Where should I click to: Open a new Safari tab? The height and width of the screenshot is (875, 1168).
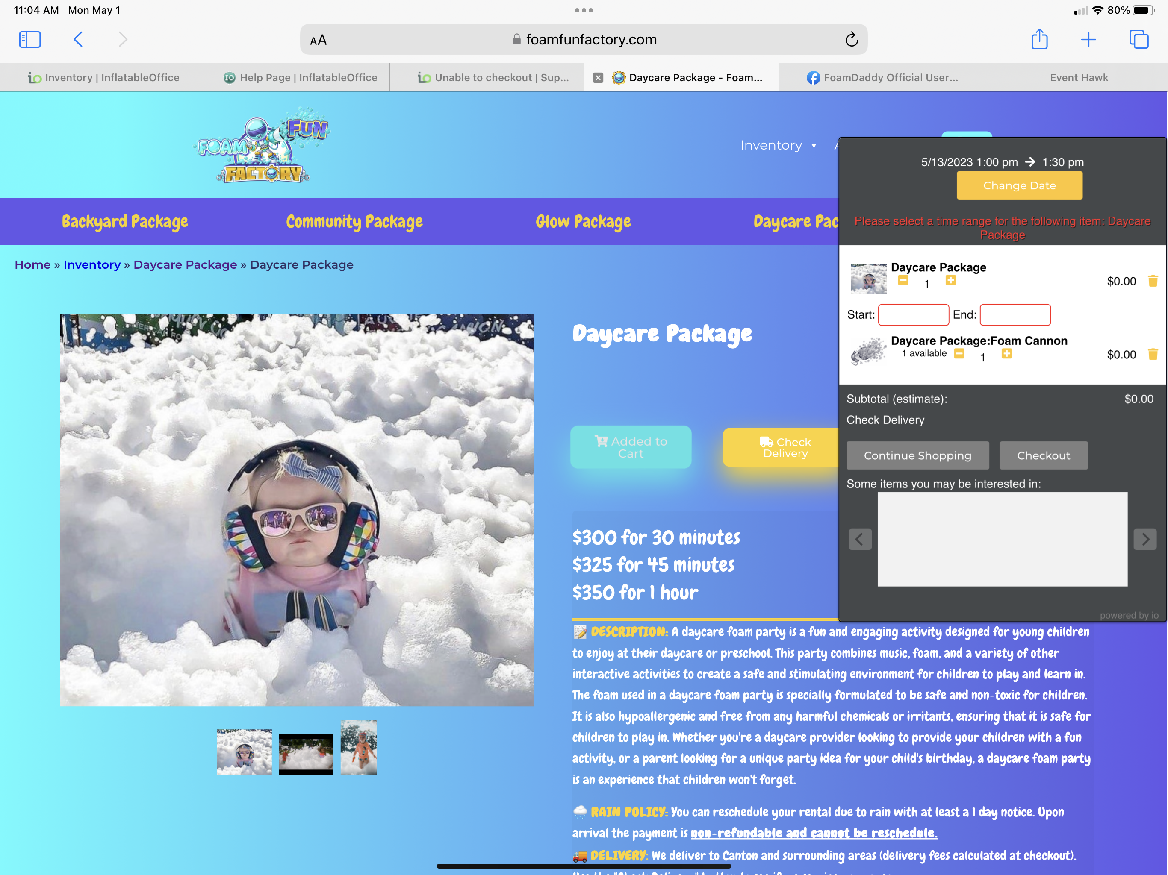click(1088, 40)
